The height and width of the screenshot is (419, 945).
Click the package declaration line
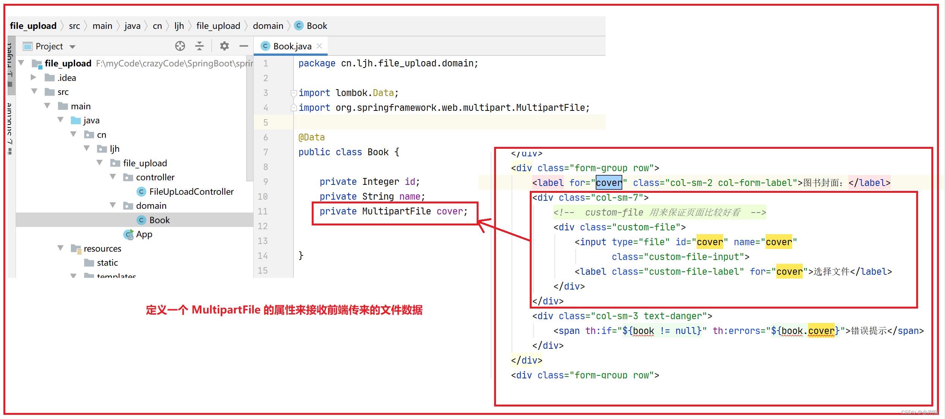(388, 63)
